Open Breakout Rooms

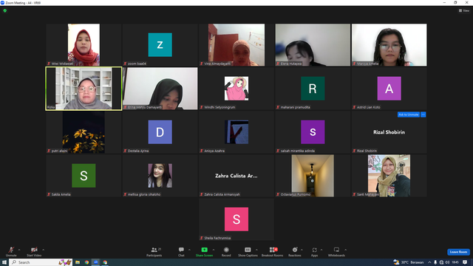click(x=273, y=251)
